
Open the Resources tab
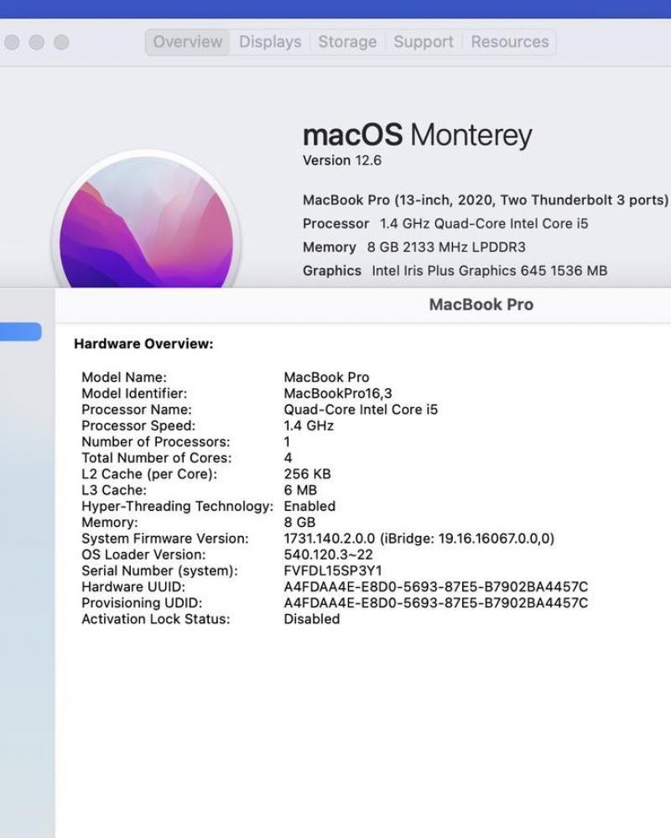click(x=510, y=42)
